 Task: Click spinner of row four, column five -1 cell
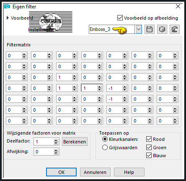tap(125, 88)
